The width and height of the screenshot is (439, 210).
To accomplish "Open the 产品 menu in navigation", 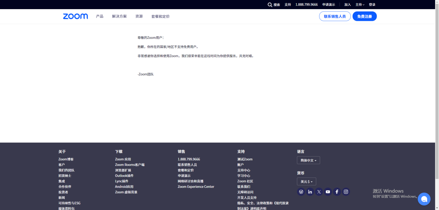I will pos(100,16).
